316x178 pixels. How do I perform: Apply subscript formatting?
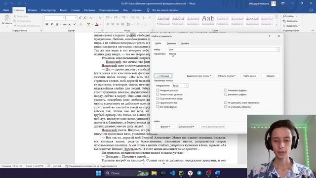70,24
